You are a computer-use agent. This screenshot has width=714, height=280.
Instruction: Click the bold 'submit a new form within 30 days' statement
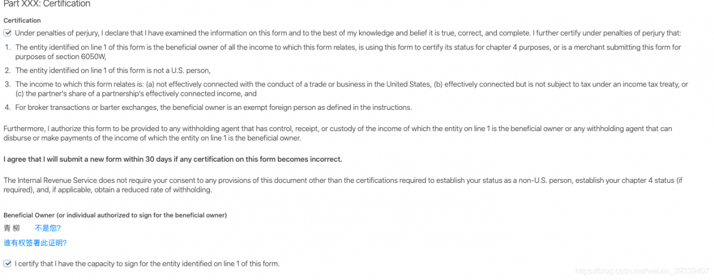coord(172,159)
